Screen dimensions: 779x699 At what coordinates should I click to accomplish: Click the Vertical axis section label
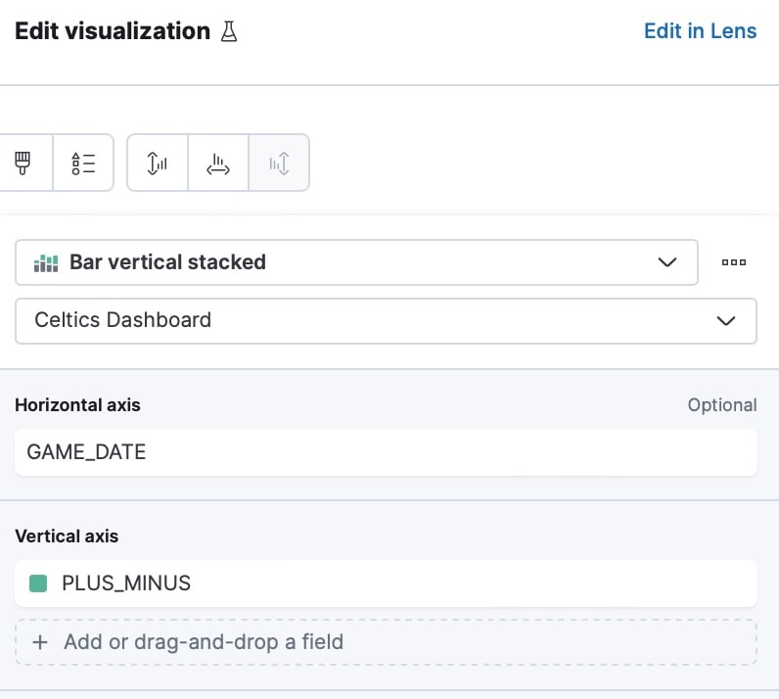(x=67, y=536)
